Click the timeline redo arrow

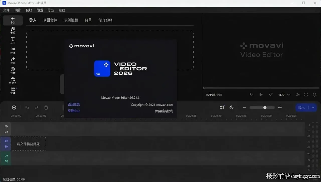click(x=37, y=107)
